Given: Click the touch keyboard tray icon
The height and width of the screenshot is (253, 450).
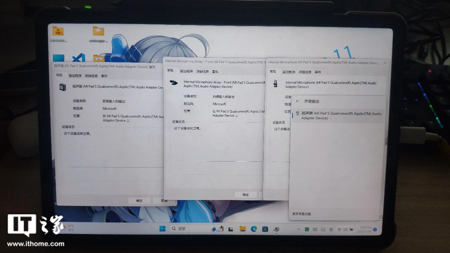Looking at the screenshot, I should (315, 229).
